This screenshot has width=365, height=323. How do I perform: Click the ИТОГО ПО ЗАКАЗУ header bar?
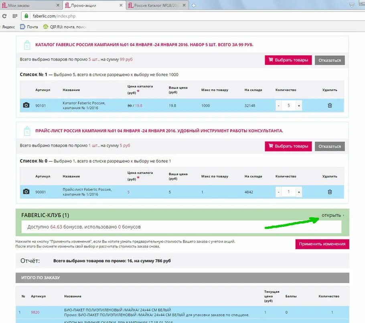182,278
